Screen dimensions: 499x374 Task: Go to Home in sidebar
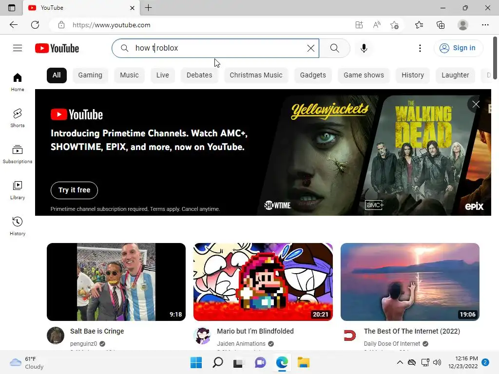[x=18, y=82]
